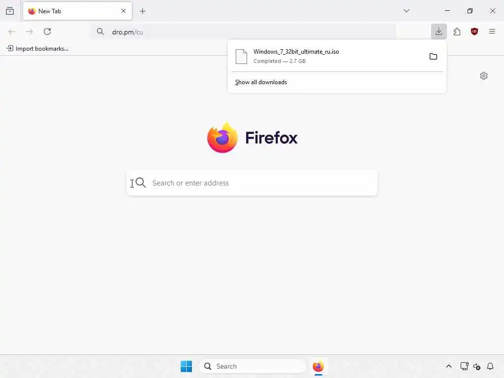Open the new tab personalize gear icon
504x378 pixels.
(484, 76)
